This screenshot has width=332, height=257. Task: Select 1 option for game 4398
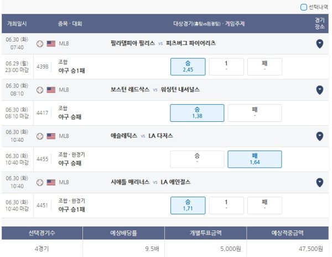click(226, 66)
